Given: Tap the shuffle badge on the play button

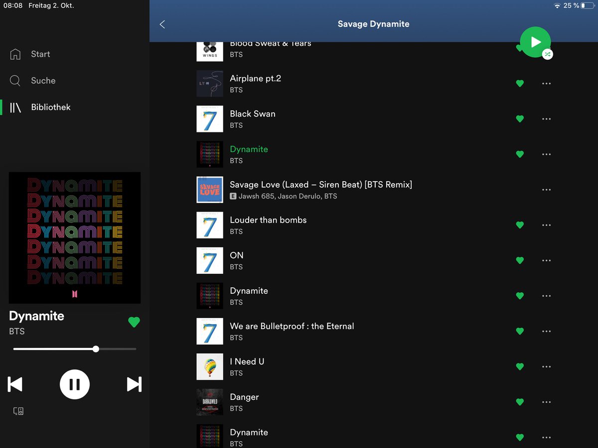Looking at the screenshot, I should click(x=548, y=54).
